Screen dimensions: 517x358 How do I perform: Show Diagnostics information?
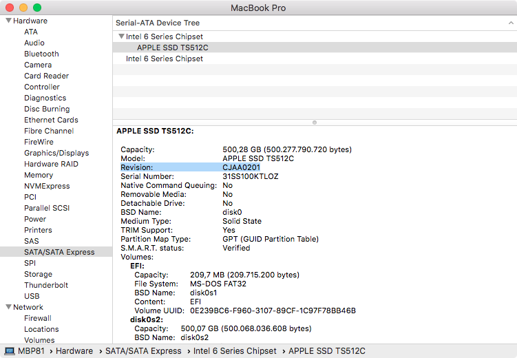pyautogui.click(x=45, y=98)
